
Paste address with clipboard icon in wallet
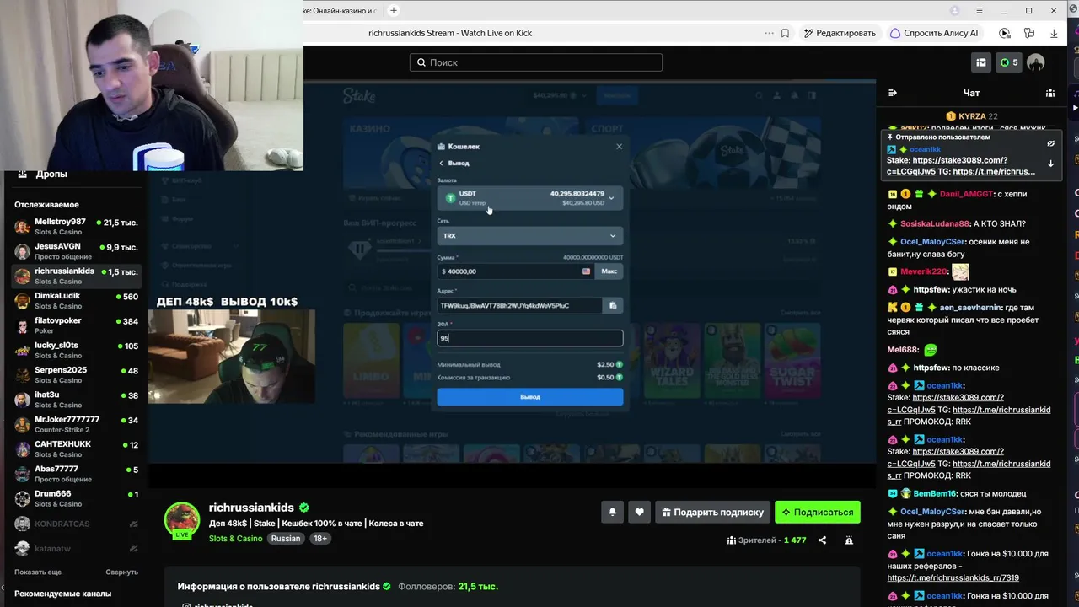pos(613,305)
